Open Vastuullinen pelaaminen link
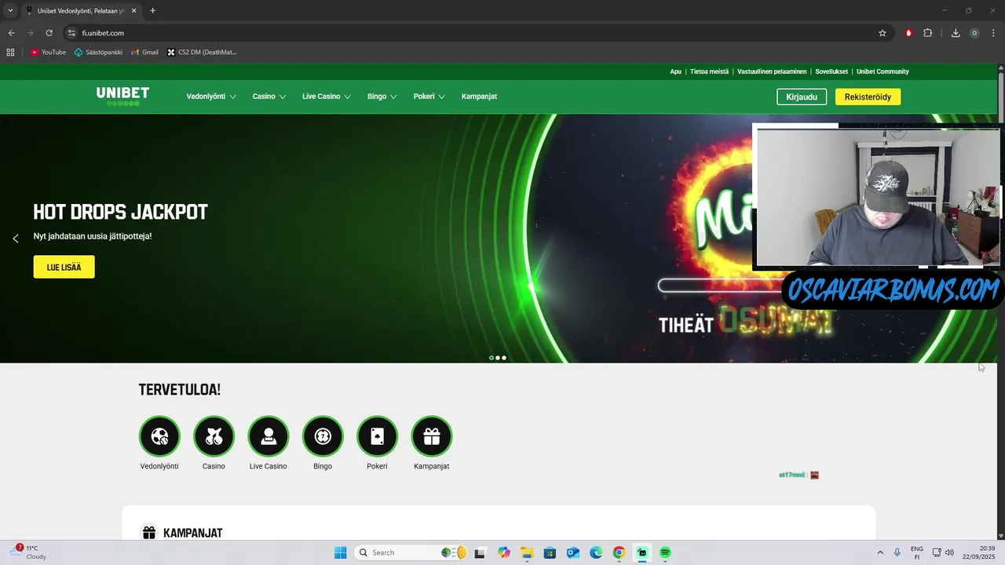The width and height of the screenshot is (1005, 565). pyautogui.click(x=772, y=71)
